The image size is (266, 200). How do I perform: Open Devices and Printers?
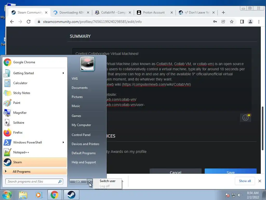point(85,144)
